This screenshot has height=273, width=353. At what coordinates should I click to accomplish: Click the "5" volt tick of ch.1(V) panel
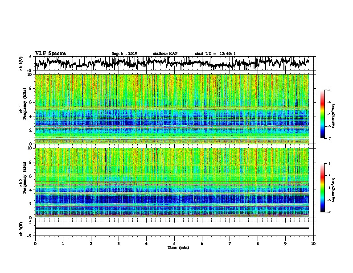[x=30, y=57]
